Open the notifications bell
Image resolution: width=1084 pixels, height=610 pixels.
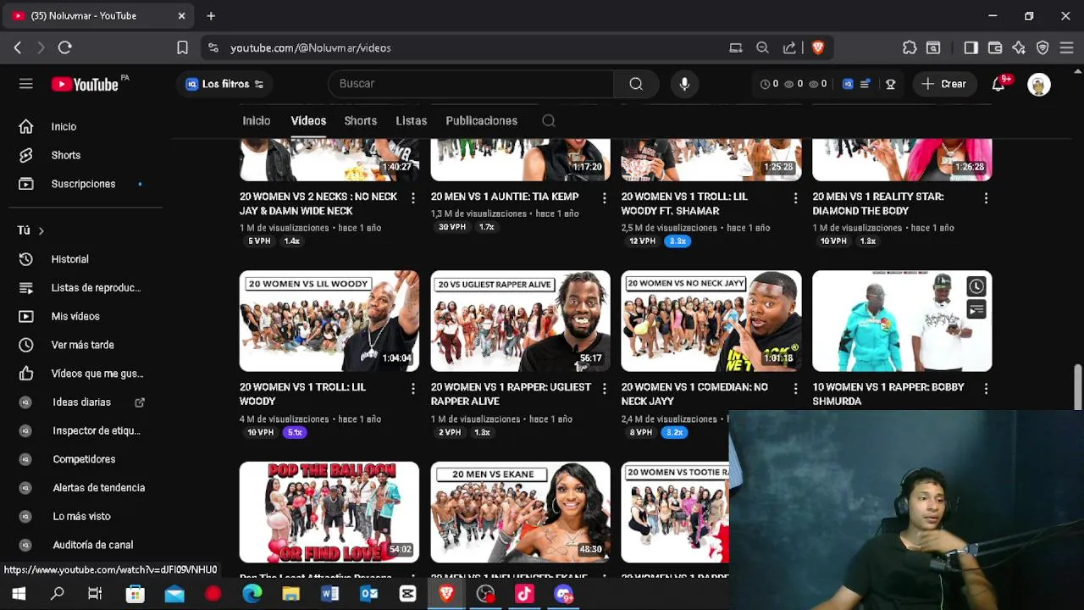pyautogui.click(x=999, y=84)
